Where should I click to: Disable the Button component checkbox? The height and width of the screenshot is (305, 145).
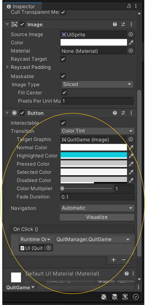(22, 113)
